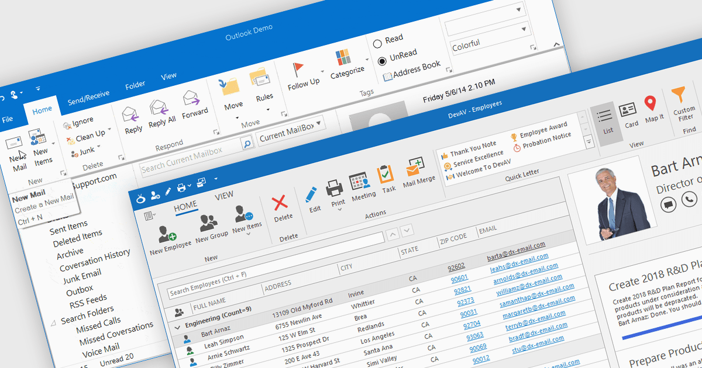Switch to Card view in DevAV
Screen dimensions: 702x368
pyautogui.click(x=630, y=114)
